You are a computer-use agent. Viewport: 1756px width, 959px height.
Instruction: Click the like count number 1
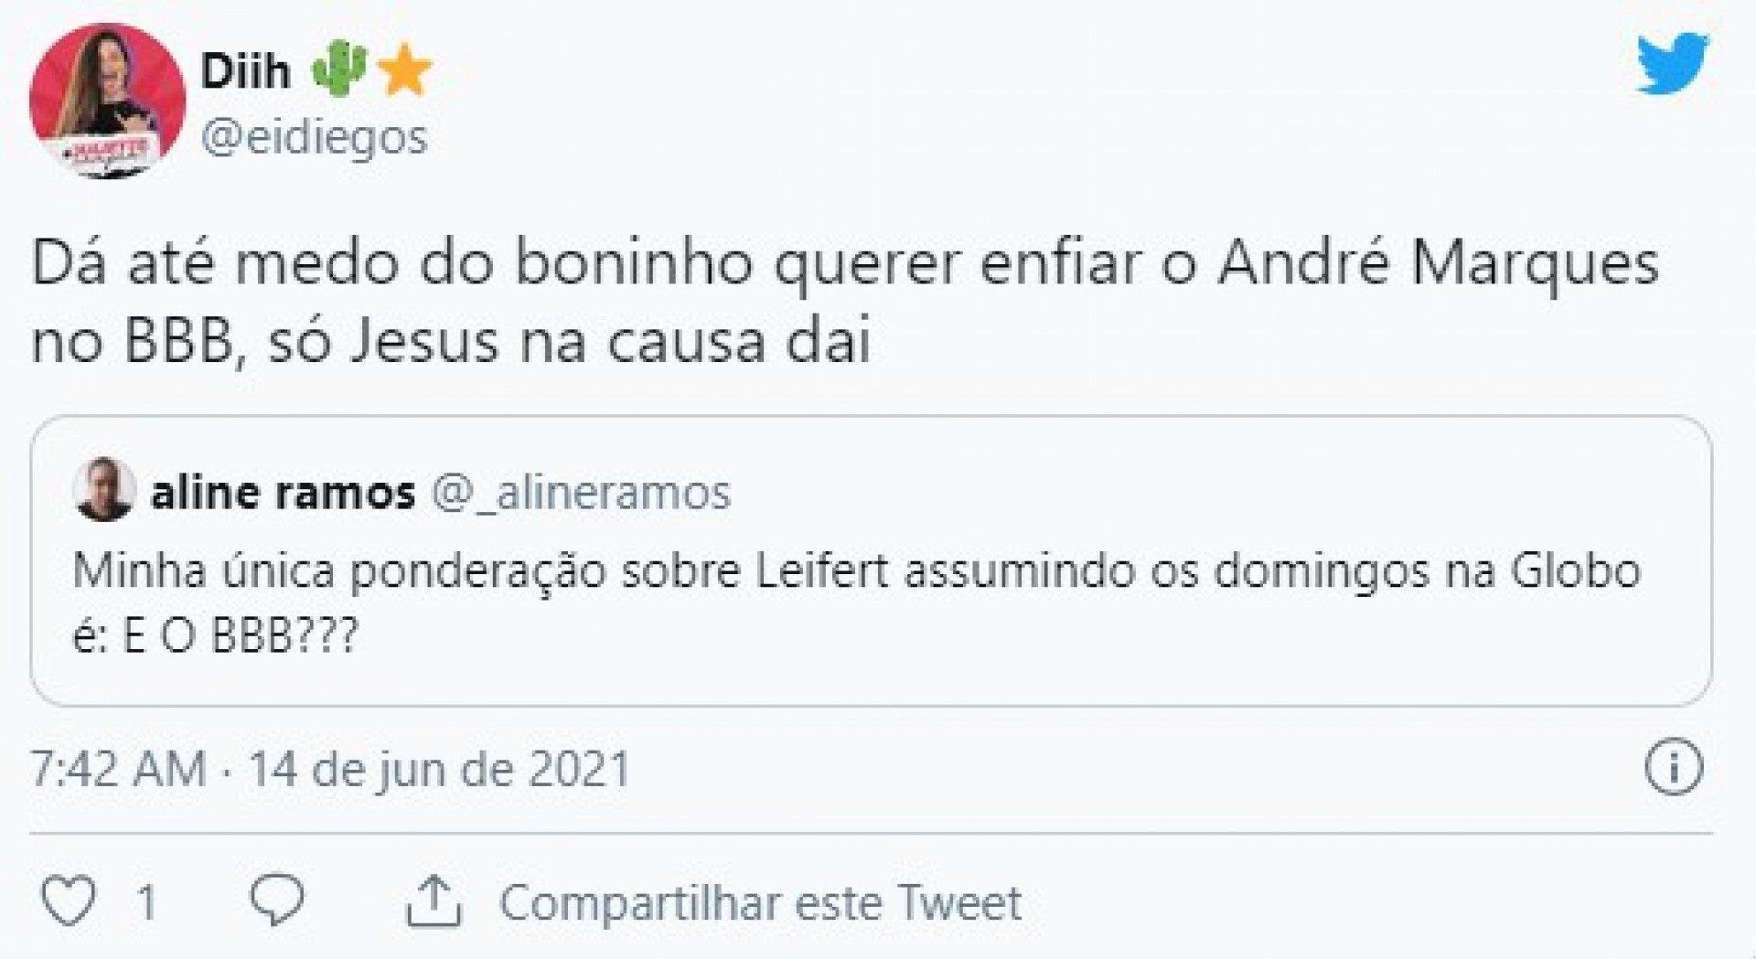click(146, 902)
